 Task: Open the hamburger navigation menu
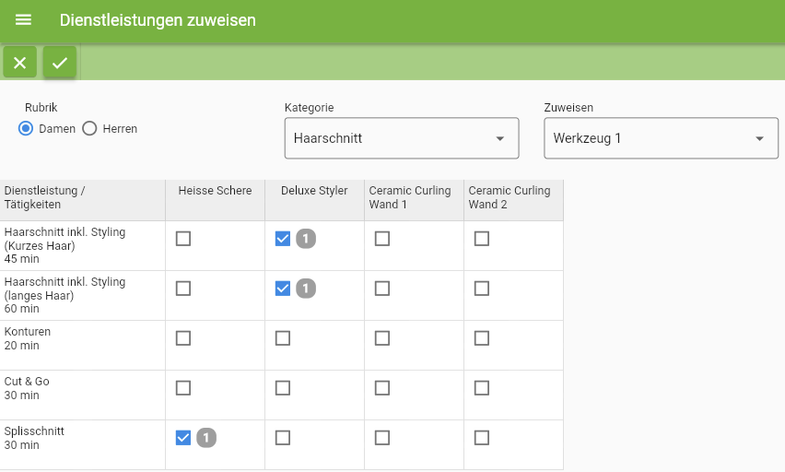coord(23,20)
